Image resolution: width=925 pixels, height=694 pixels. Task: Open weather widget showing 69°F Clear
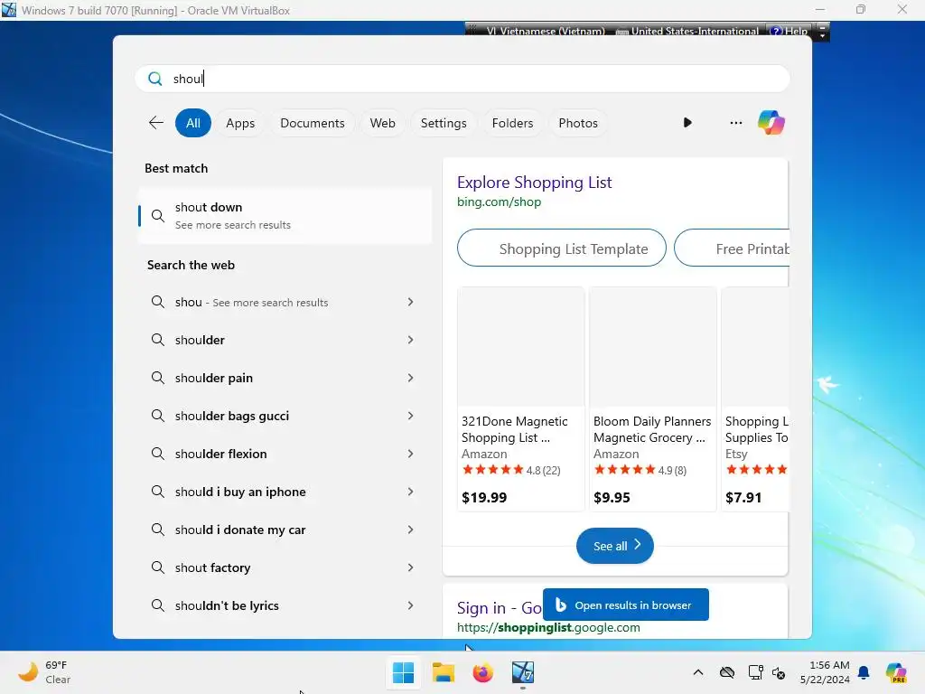(44, 672)
